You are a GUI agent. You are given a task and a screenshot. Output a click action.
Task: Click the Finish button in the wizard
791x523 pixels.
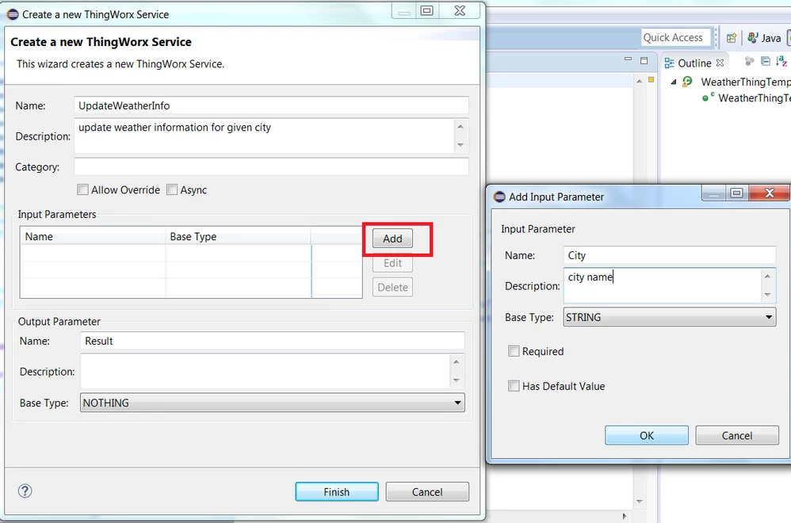coord(336,491)
